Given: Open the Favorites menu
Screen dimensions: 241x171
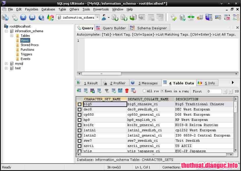Looking at the screenshot, I should coord(32,9).
